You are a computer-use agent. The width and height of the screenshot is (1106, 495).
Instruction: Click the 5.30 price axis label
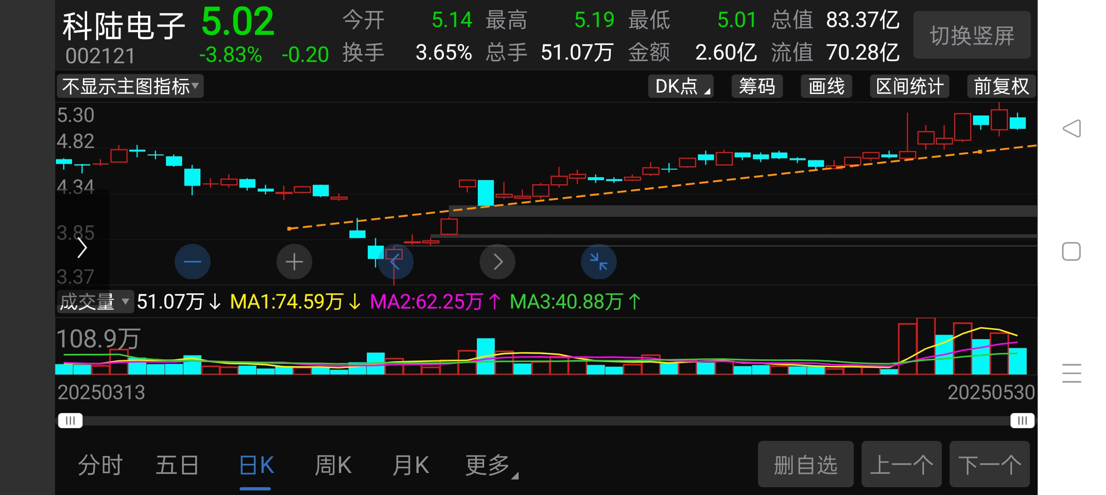tap(76, 115)
